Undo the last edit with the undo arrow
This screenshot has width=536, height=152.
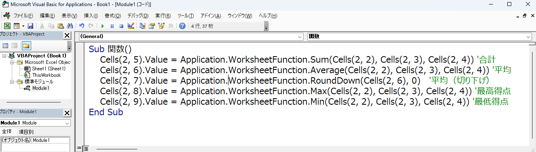click(82, 26)
